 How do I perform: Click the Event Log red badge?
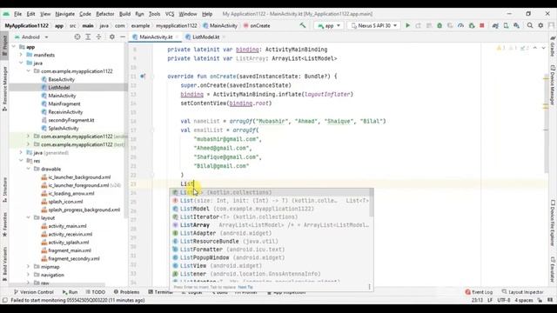pos(467,292)
